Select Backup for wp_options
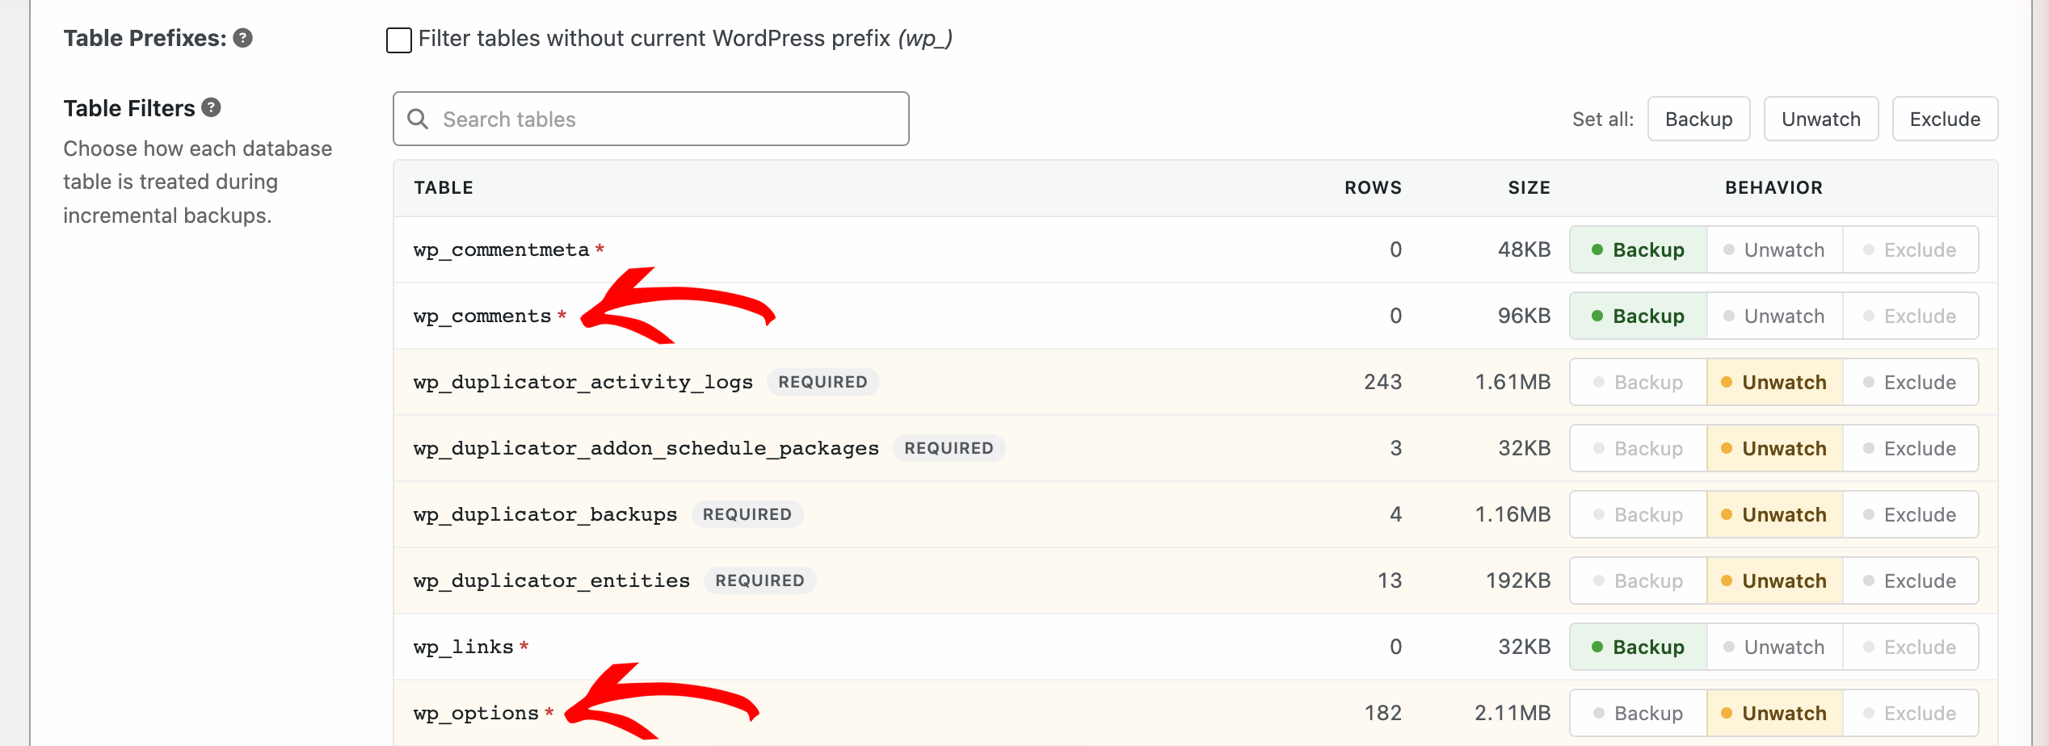This screenshot has width=2049, height=746. point(1639,713)
